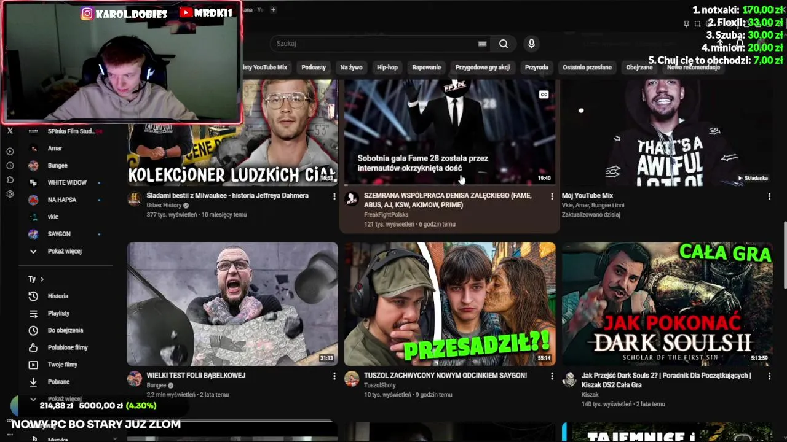Open the on-screen keyboard icon in search box

coord(482,44)
